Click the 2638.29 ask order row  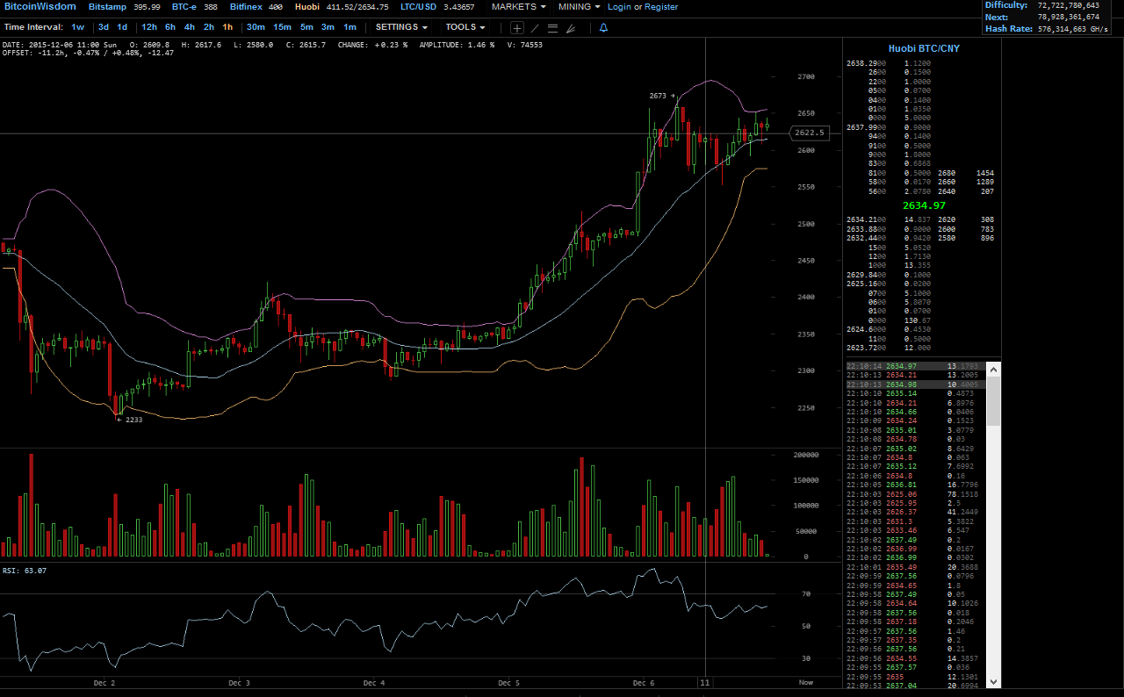tap(889, 63)
